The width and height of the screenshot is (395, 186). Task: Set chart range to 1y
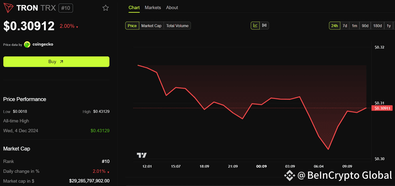tap(389, 26)
